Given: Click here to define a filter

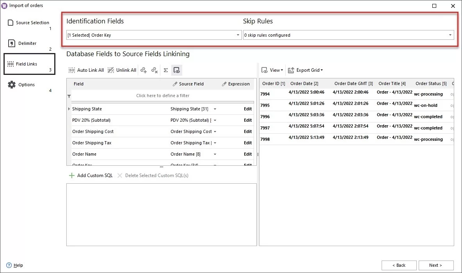Looking at the screenshot, I should [163, 96].
